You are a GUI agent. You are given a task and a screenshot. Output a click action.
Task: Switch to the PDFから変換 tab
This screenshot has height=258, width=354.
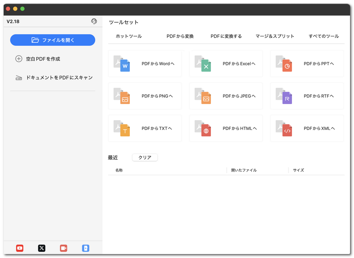180,36
